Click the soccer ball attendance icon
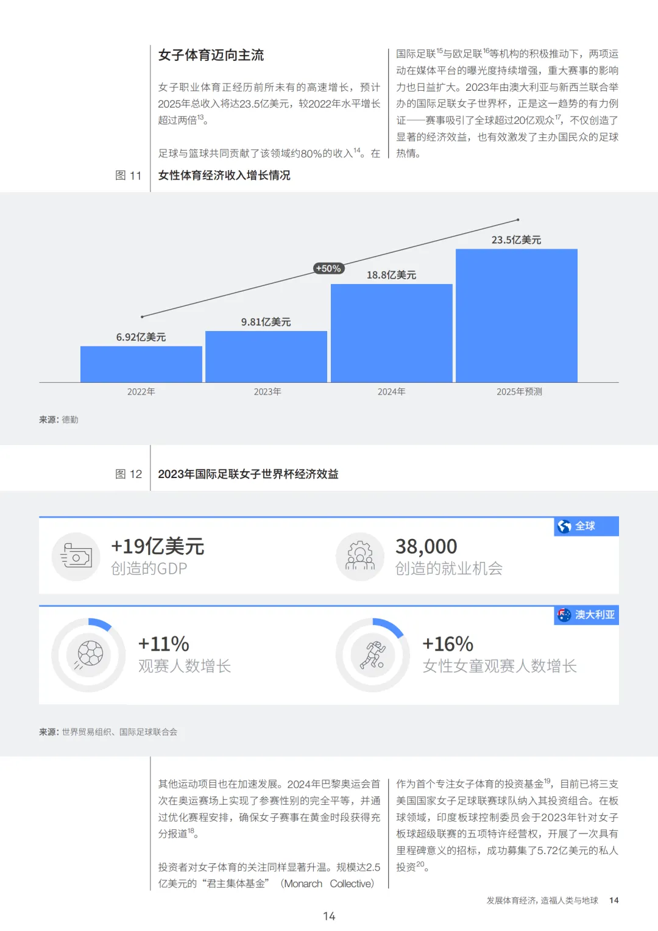 [89, 655]
